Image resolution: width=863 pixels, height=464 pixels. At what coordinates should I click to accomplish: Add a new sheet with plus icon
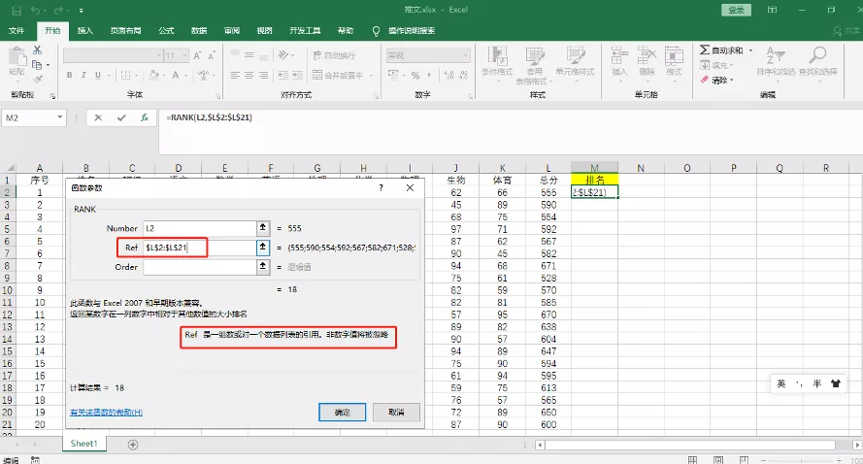tap(133, 444)
